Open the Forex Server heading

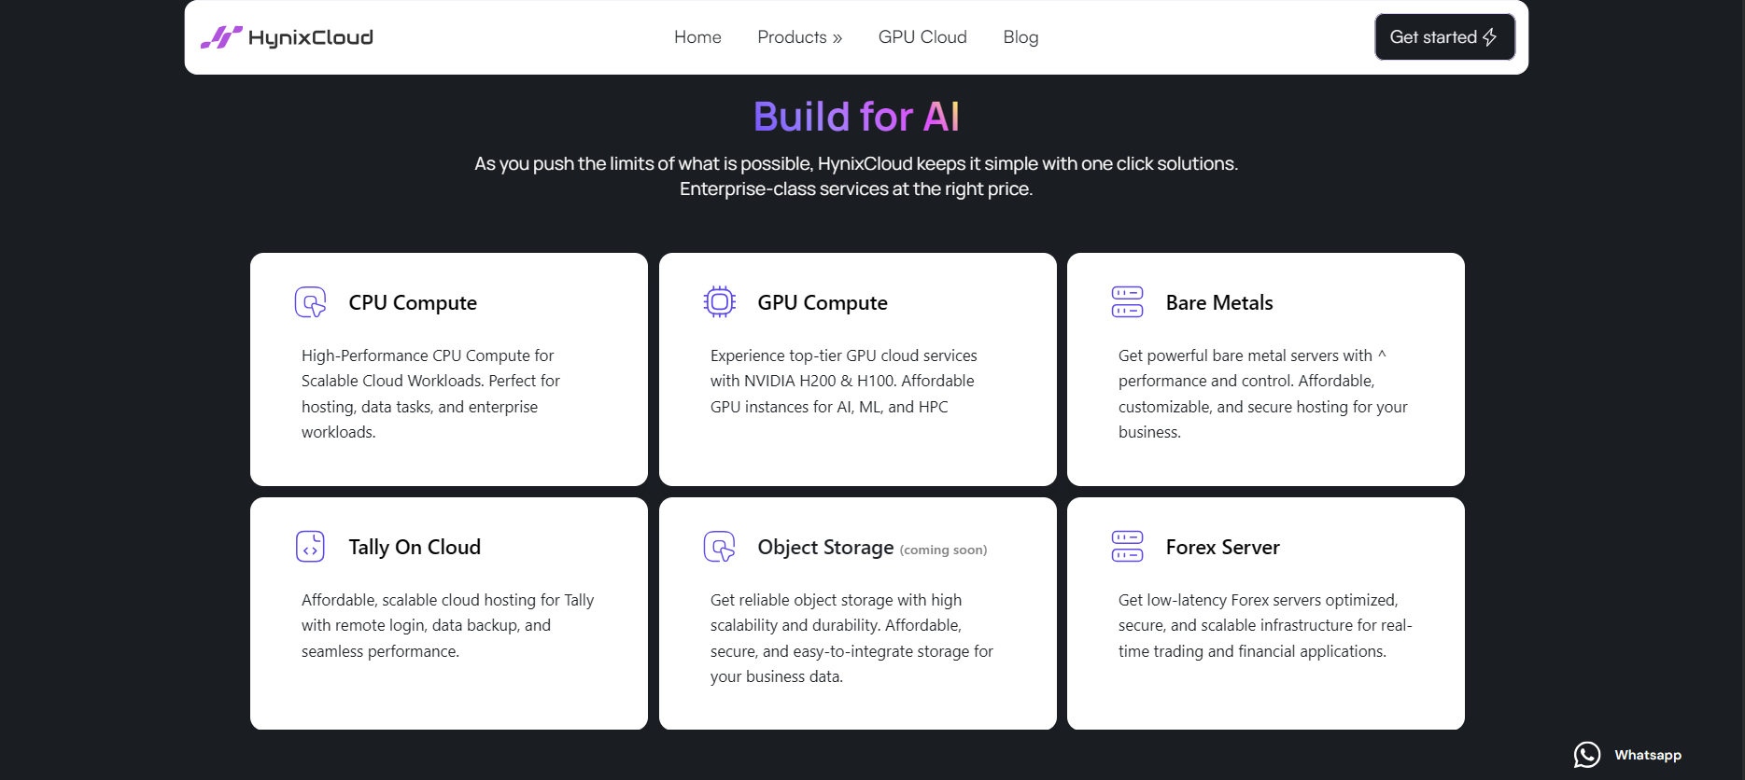(x=1222, y=547)
